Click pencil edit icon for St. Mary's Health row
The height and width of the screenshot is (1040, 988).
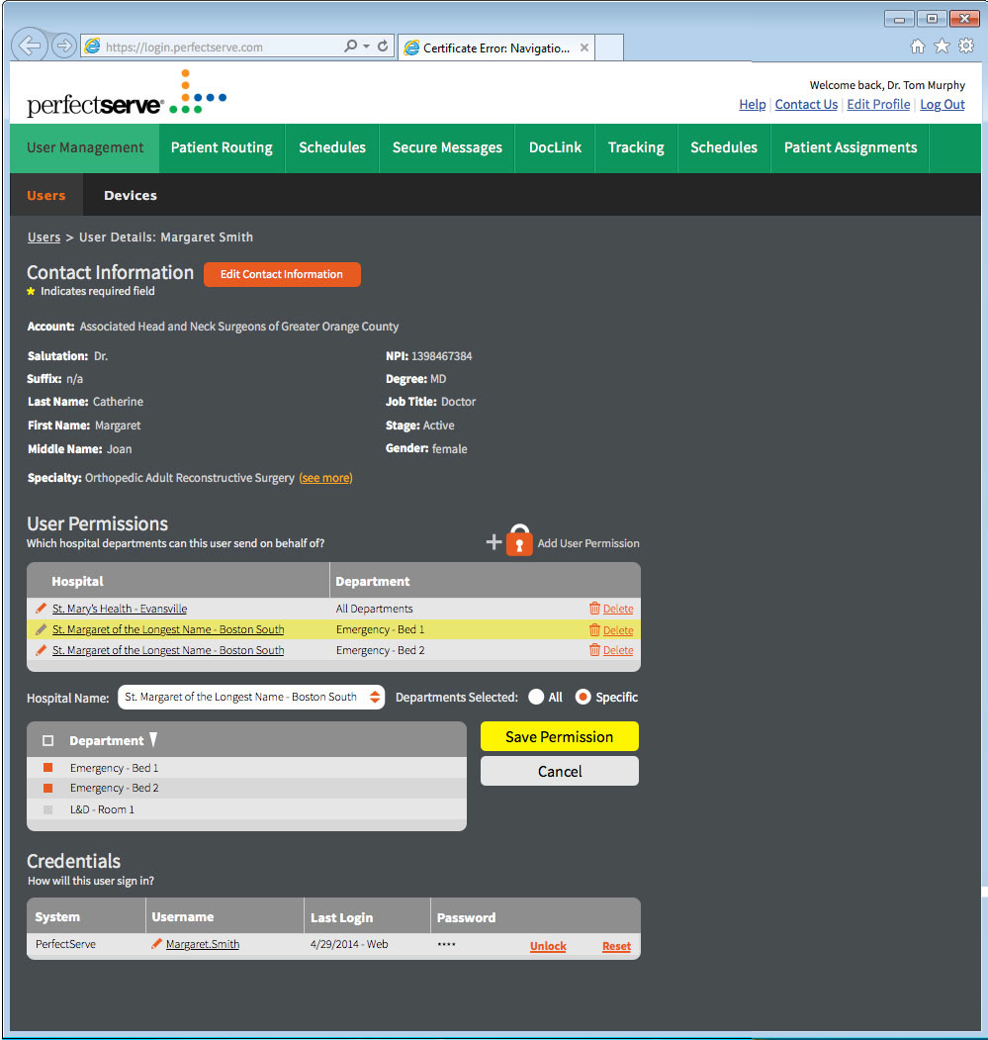click(42, 609)
